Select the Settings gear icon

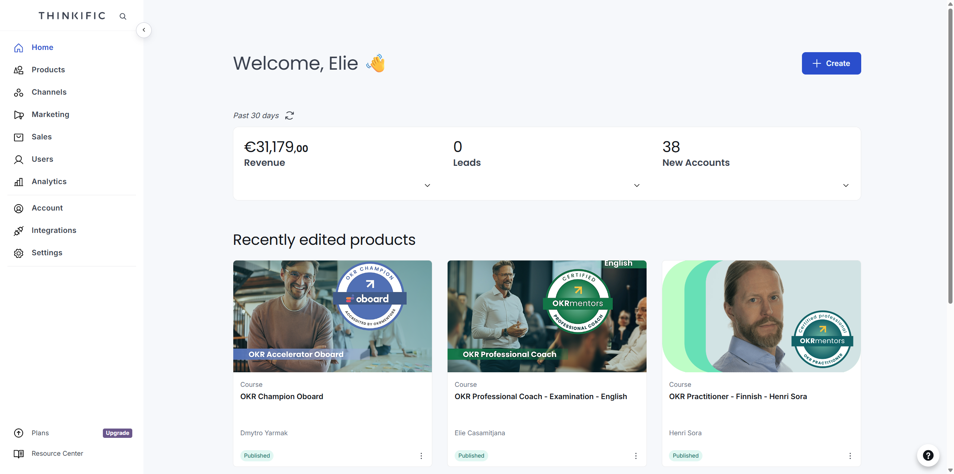[x=19, y=253]
